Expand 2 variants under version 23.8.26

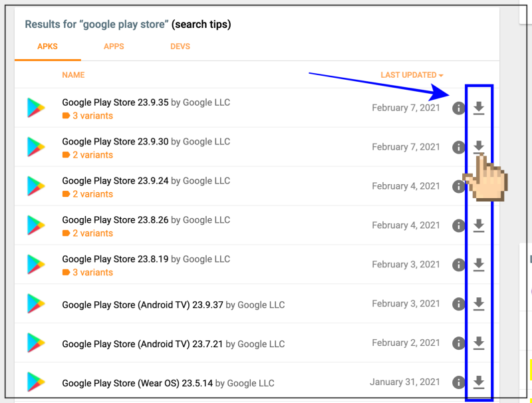click(88, 233)
